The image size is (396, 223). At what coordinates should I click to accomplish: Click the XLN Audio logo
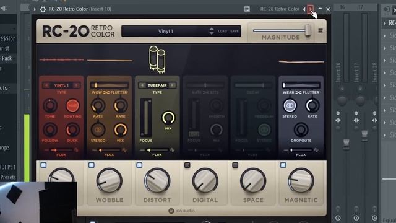point(181,211)
